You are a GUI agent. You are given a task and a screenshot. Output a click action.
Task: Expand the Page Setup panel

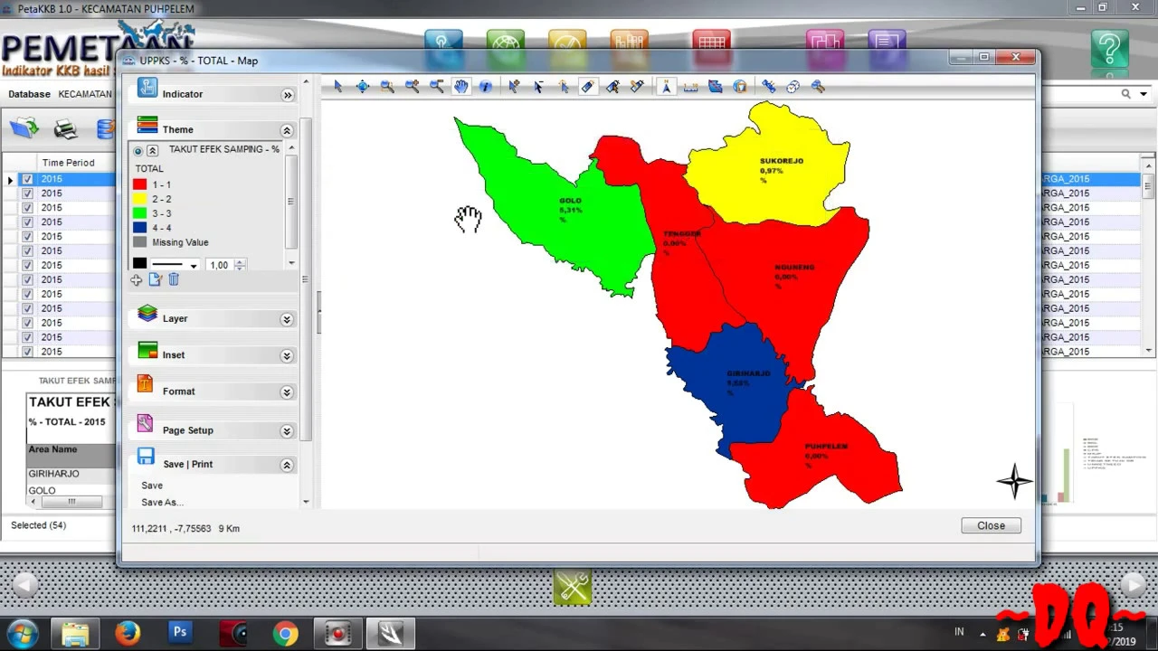pyautogui.click(x=287, y=431)
